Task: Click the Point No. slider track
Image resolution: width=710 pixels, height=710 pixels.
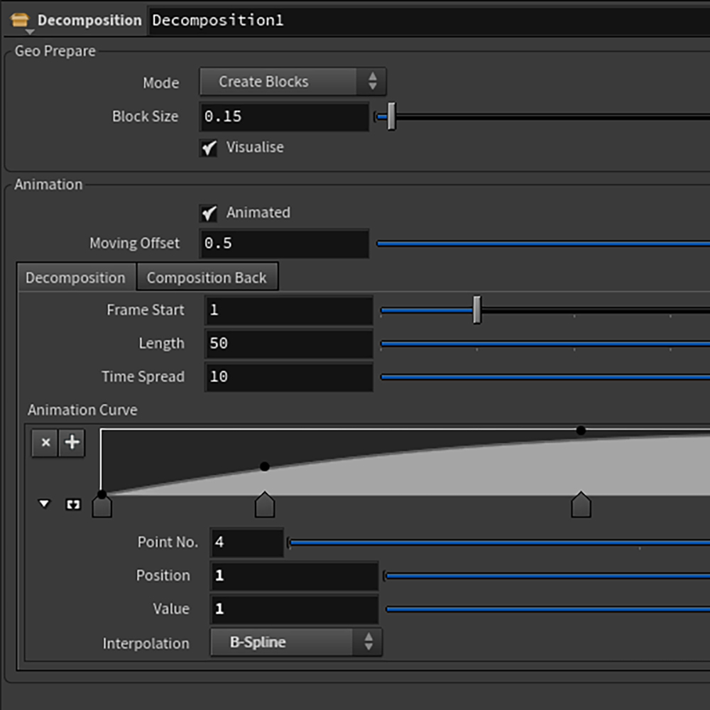Action: tap(499, 542)
